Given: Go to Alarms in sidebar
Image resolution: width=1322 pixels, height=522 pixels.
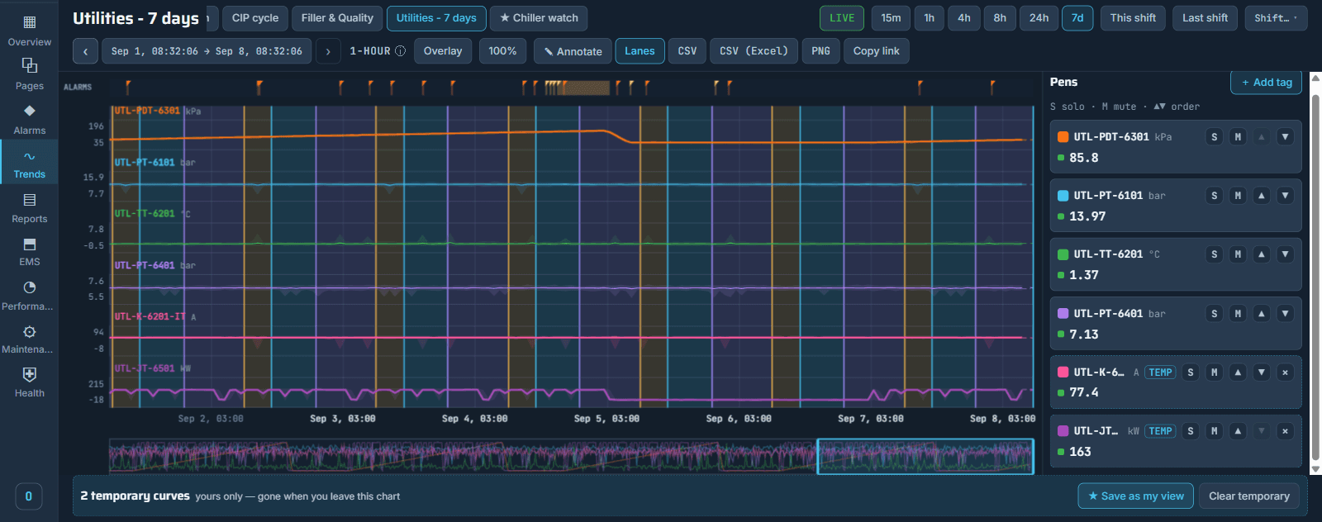Looking at the screenshot, I should tap(29, 119).
